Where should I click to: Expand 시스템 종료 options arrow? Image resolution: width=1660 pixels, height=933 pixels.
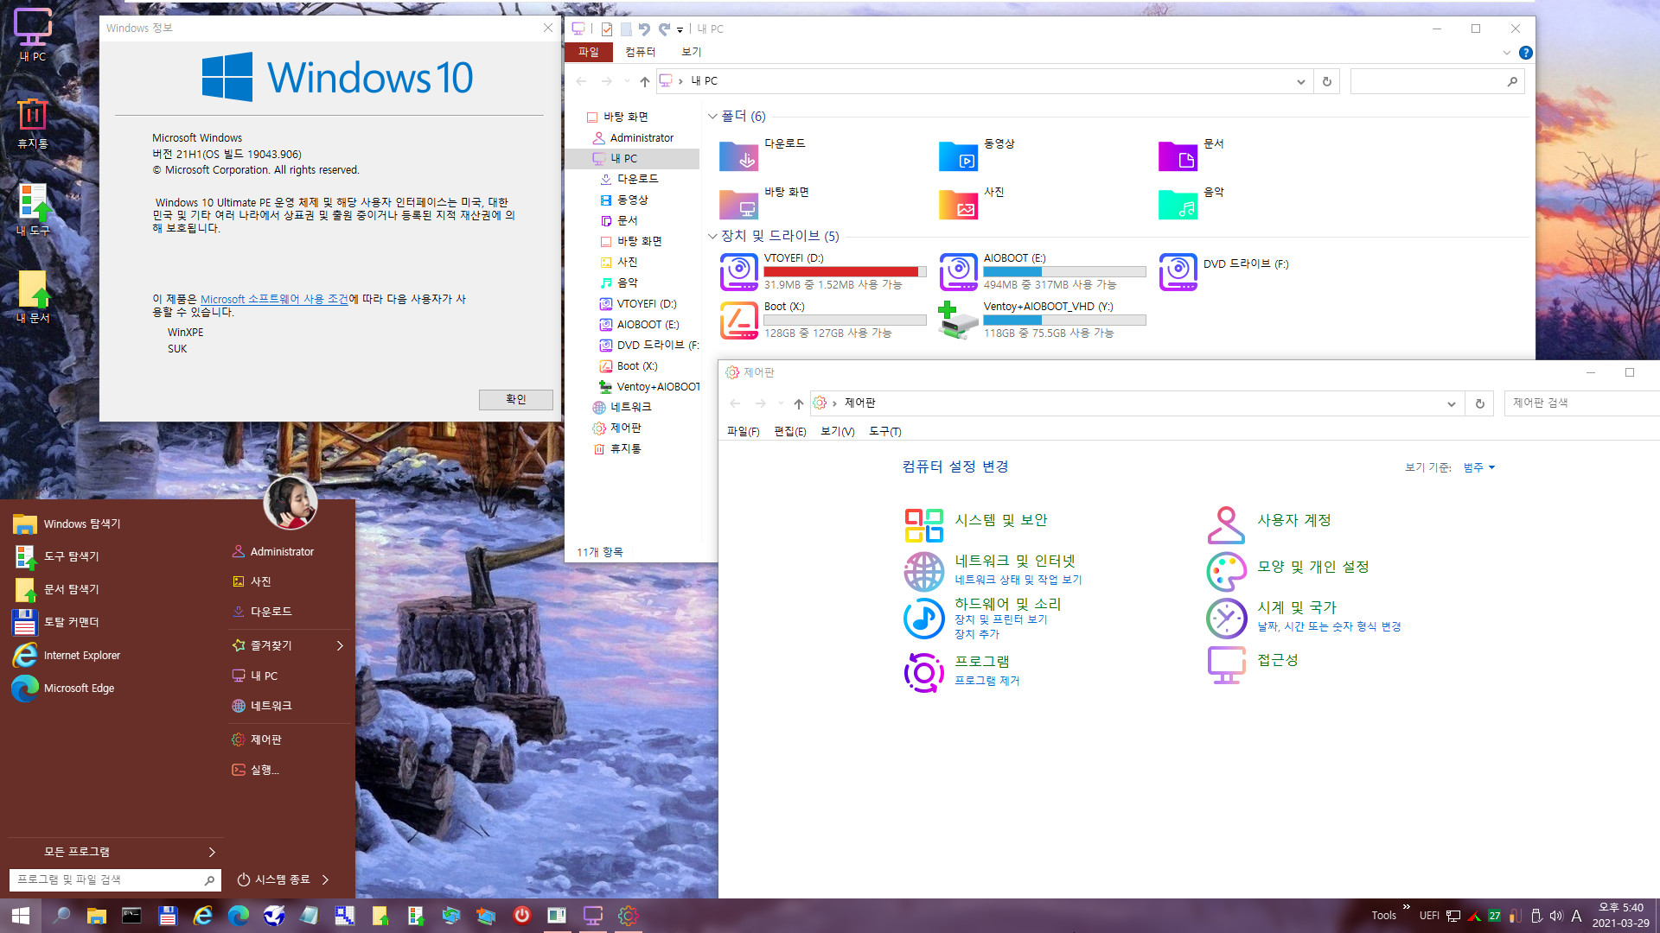[x=325, y=879]
